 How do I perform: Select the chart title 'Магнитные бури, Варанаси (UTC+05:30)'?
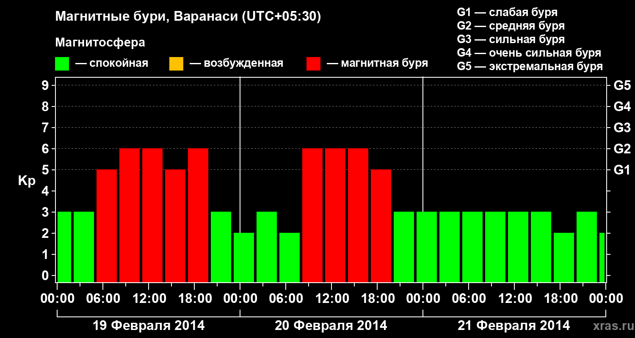click(188, 17)
